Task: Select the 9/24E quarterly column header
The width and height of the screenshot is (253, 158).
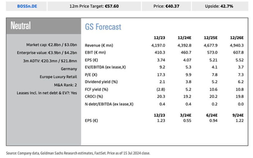Action: click(238, 115)
